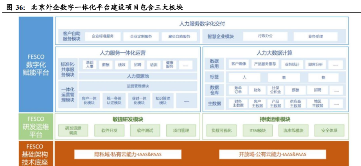Select the '业务统计' box
The image size is (361, 166).
click(x=292, y=64)
